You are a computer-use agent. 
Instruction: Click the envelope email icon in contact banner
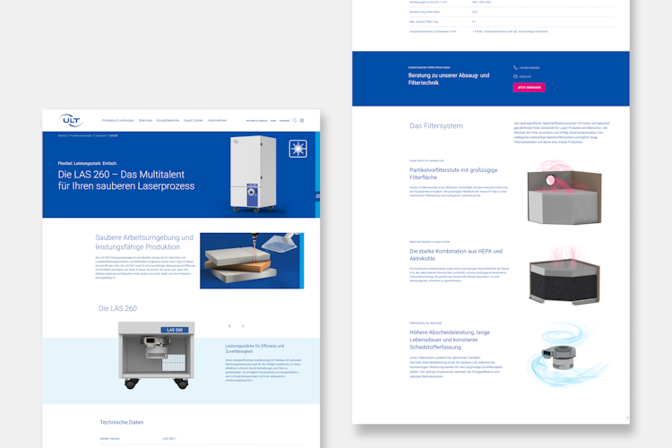pyautogui.click(x=515, y=76)
